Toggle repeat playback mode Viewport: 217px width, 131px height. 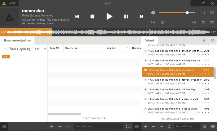tap(203, 22)
